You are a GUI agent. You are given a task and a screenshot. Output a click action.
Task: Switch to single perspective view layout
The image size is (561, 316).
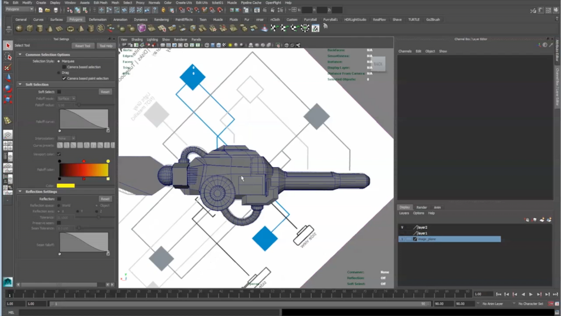pyautogui.click(x=8, y=134)
